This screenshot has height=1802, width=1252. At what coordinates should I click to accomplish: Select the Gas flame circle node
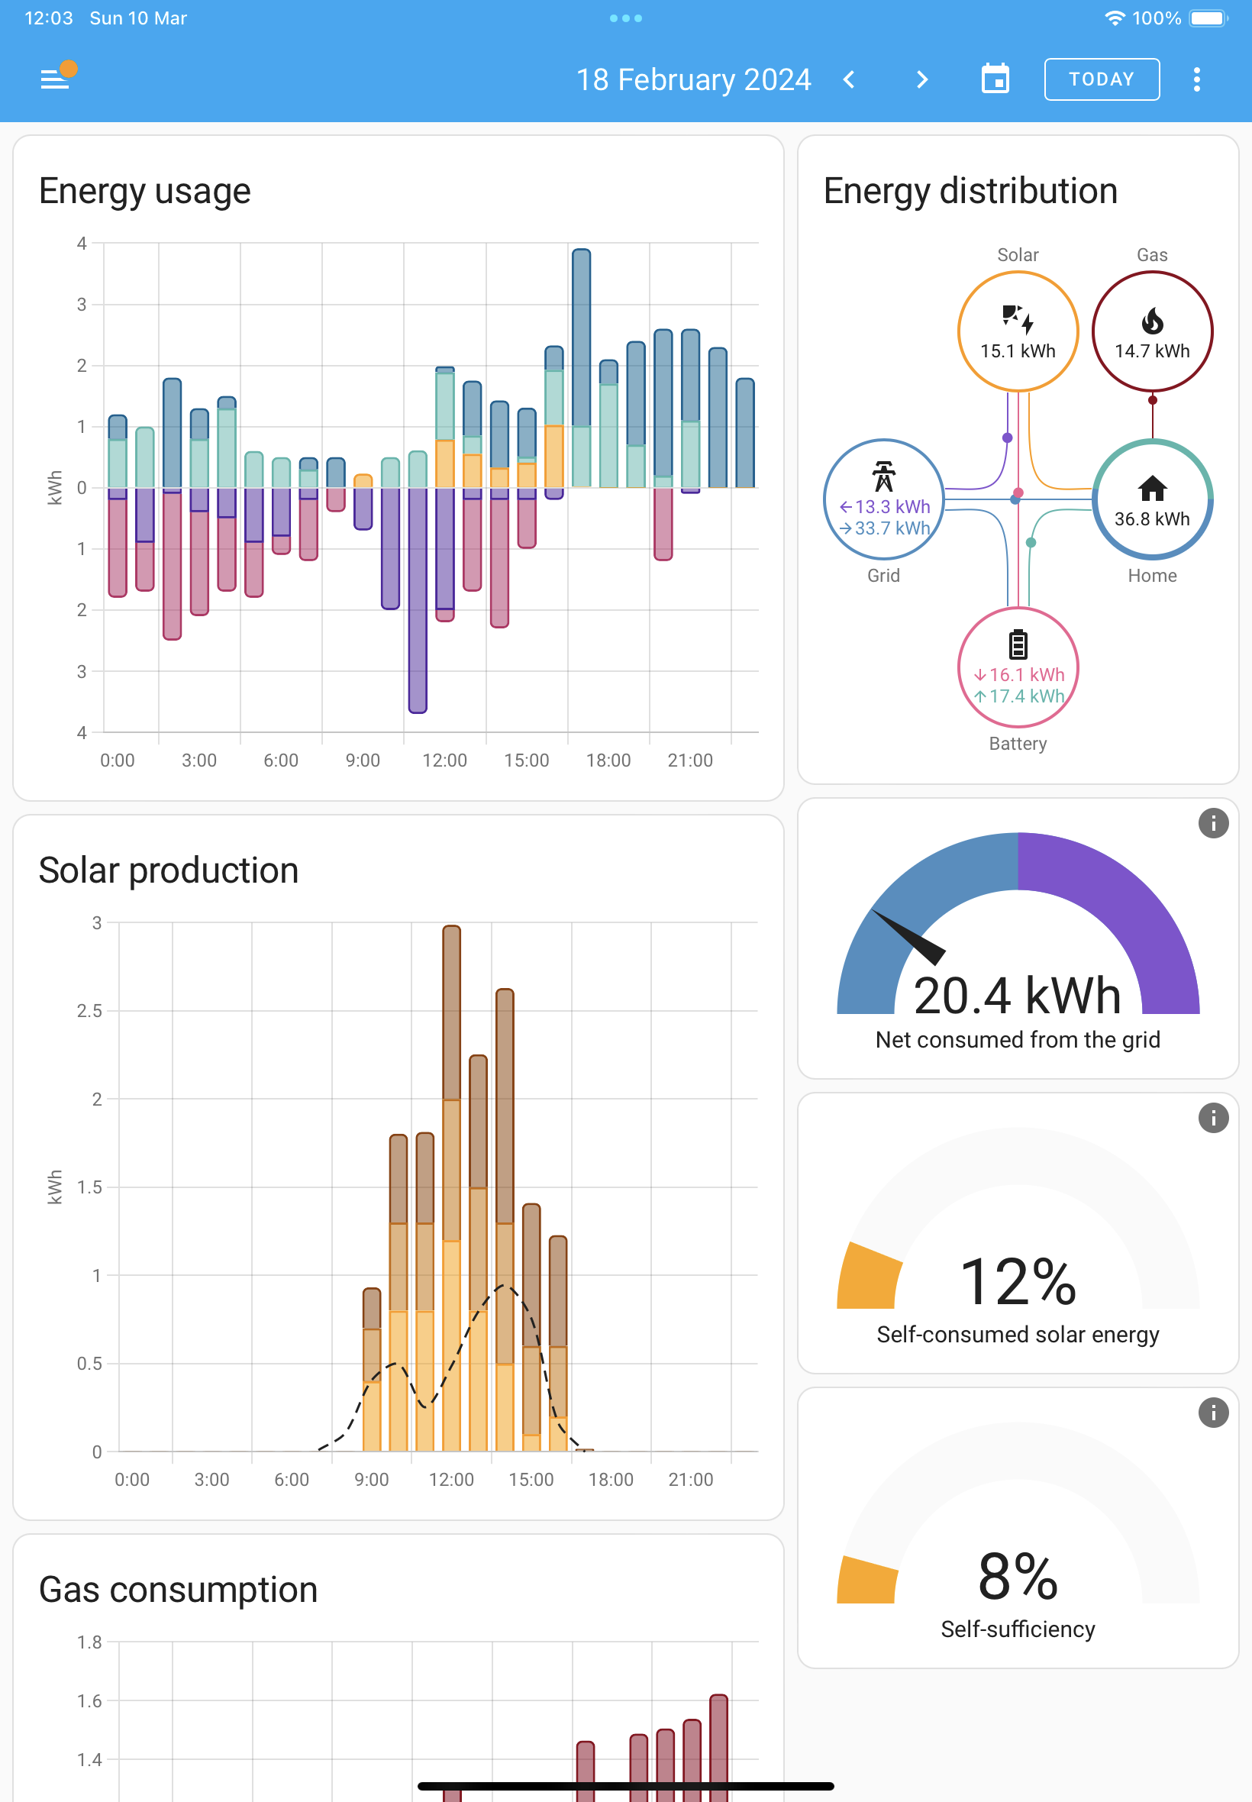1151,331
